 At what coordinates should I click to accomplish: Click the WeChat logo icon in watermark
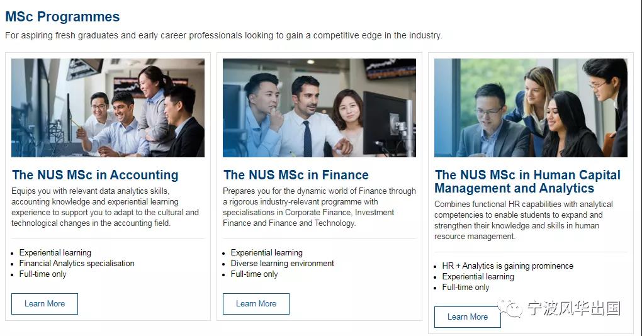510,308
